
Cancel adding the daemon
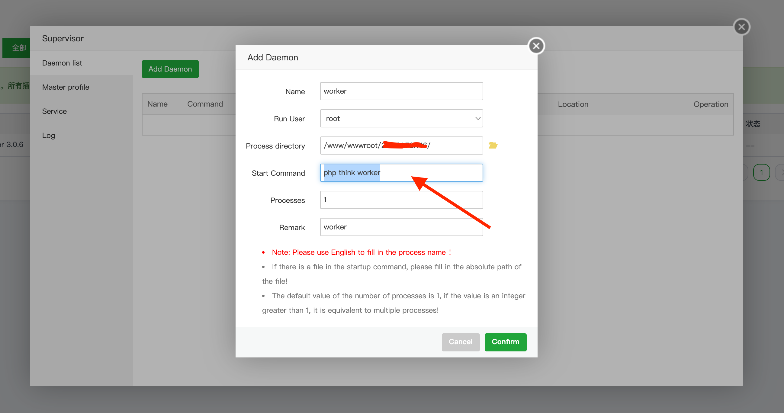460,342
